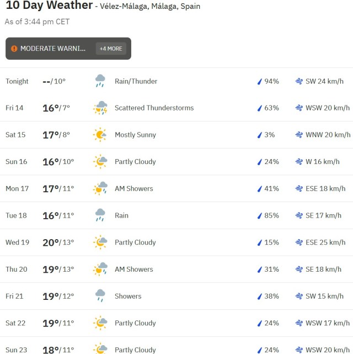Click the orange warning alert icon
Image resolution: width=353 pixels, height=354 pixels.
coord(14,49)
